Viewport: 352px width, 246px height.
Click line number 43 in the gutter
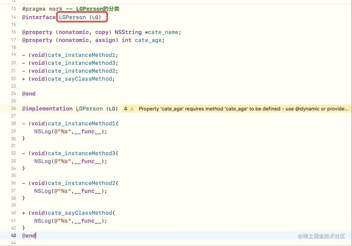pos(13,235)
